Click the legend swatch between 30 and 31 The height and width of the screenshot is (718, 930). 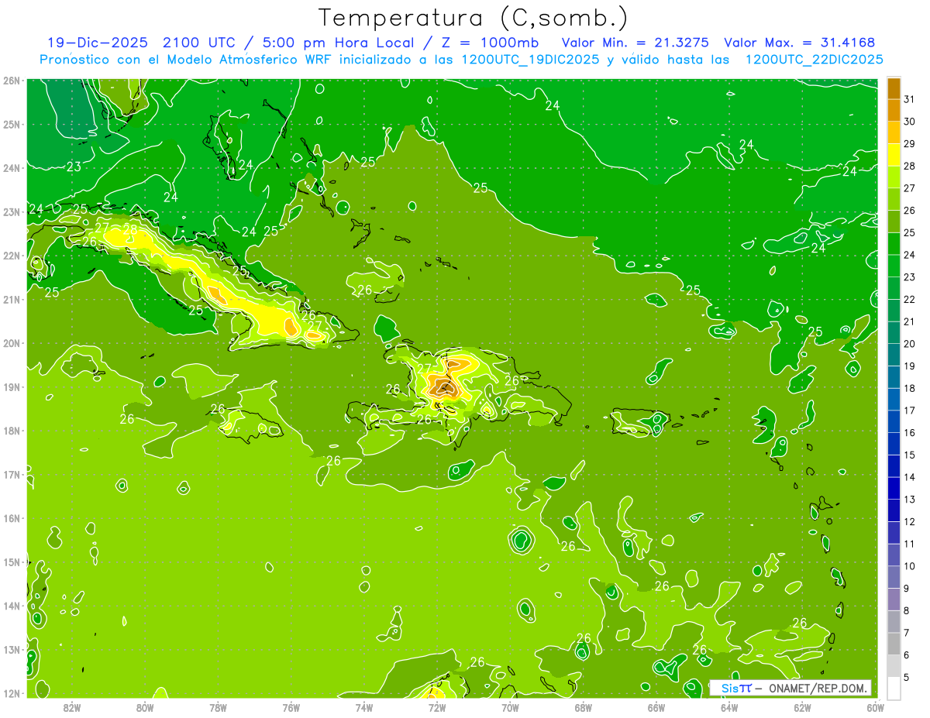click(894, 110)
